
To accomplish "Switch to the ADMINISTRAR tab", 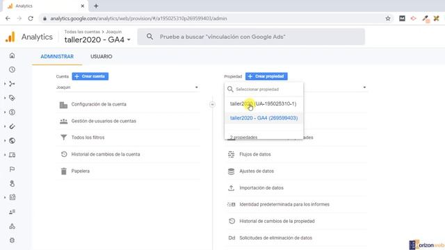I will [x=57, y=56].
